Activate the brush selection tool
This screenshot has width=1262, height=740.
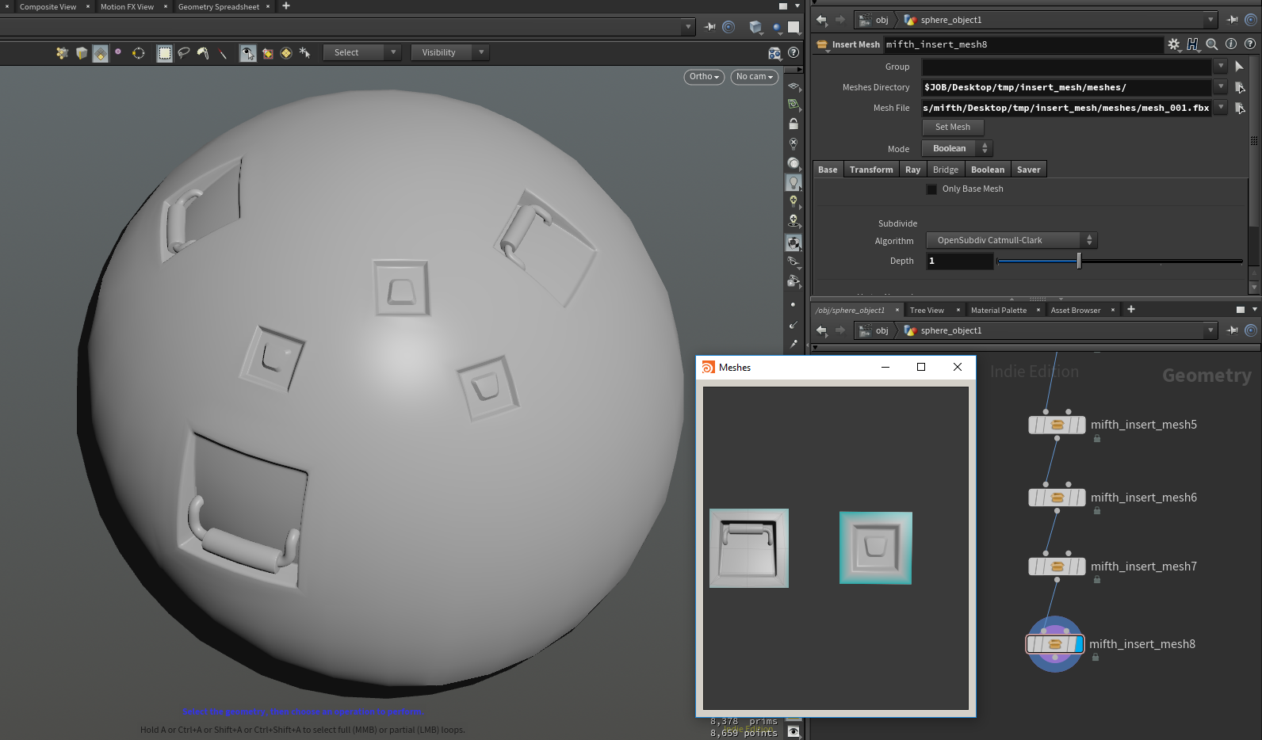(204, 53)
